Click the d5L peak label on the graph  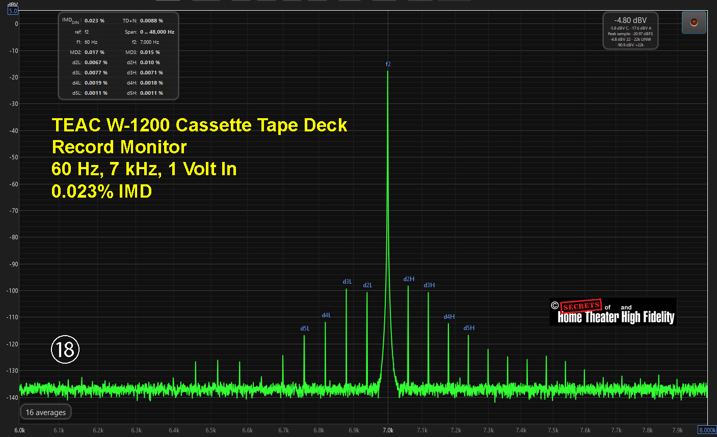(x=305, y=329)
